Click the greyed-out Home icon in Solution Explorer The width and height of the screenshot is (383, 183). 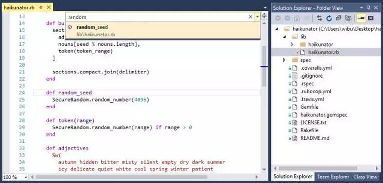point(297,18)
